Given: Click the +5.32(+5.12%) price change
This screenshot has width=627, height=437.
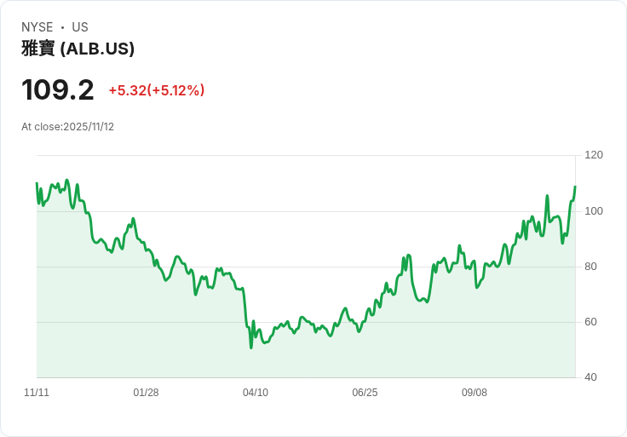Looking at the screenshot, I should click(x=156, y=90).
